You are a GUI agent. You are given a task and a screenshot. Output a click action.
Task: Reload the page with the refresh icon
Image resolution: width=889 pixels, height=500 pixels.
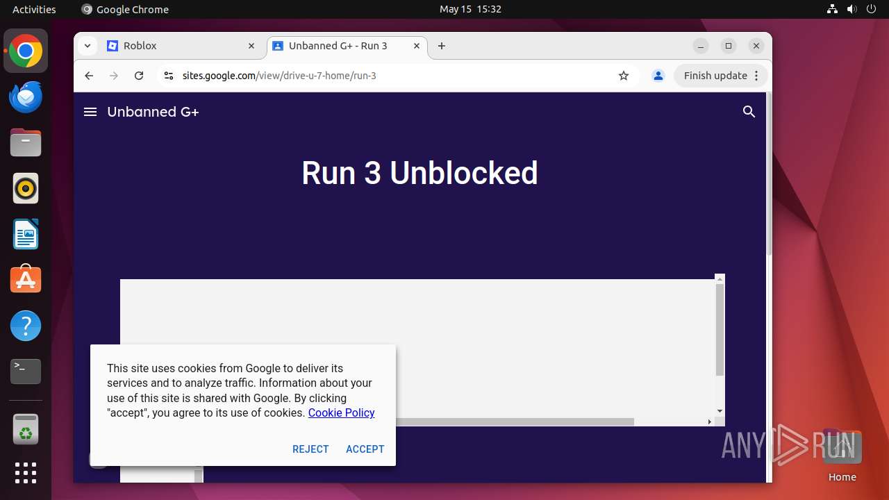(x=139, y=76)
